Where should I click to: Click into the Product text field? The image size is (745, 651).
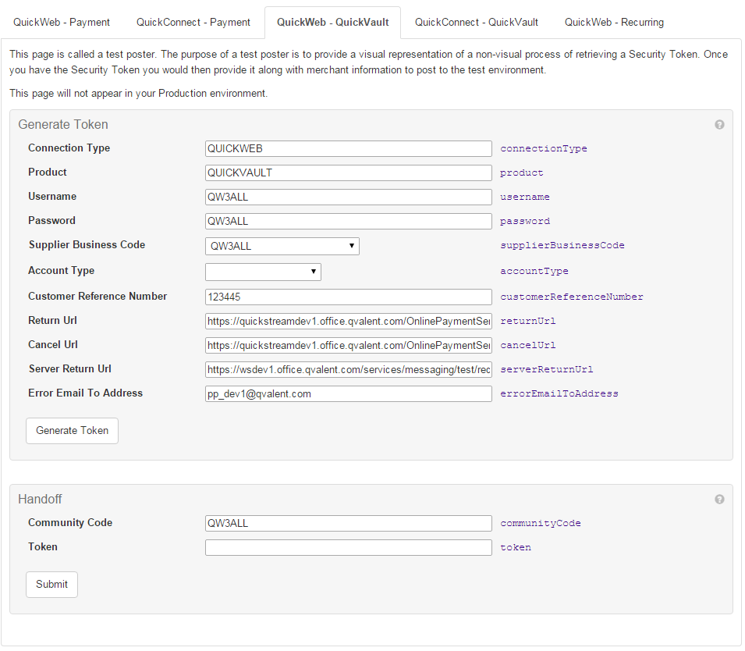(x=348, y=173)
